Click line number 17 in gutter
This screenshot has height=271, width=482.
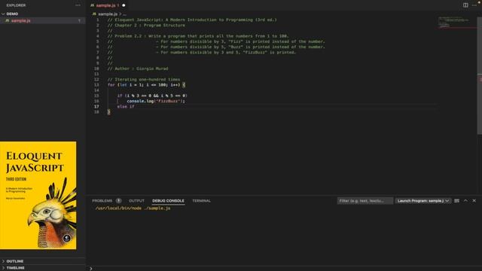coord(96,107)
